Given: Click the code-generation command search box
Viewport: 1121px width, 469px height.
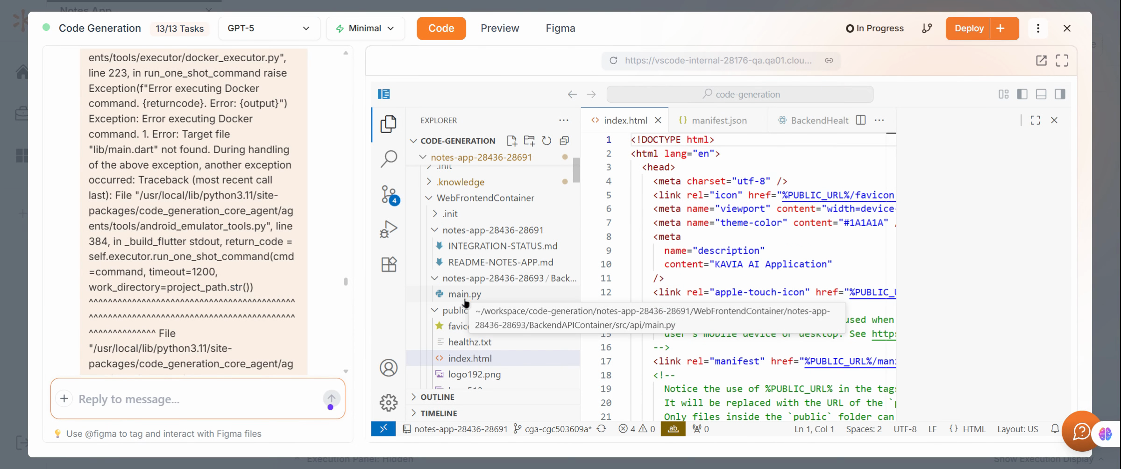Looking at the screenshot, I should point(740,94).
